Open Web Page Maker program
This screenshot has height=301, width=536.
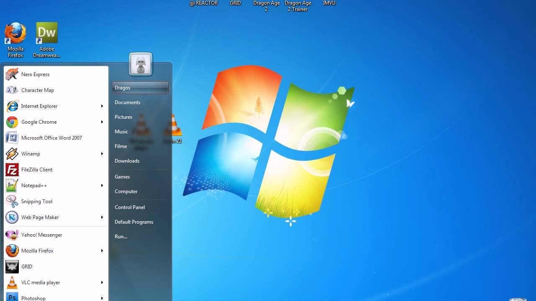point(56,217)
